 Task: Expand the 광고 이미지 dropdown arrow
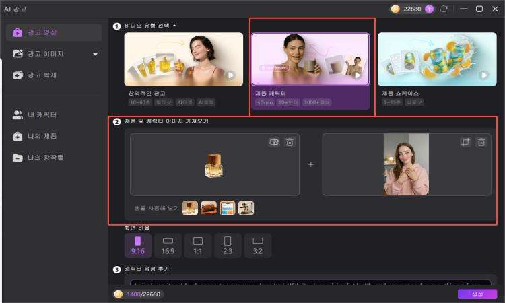(96, 54)
